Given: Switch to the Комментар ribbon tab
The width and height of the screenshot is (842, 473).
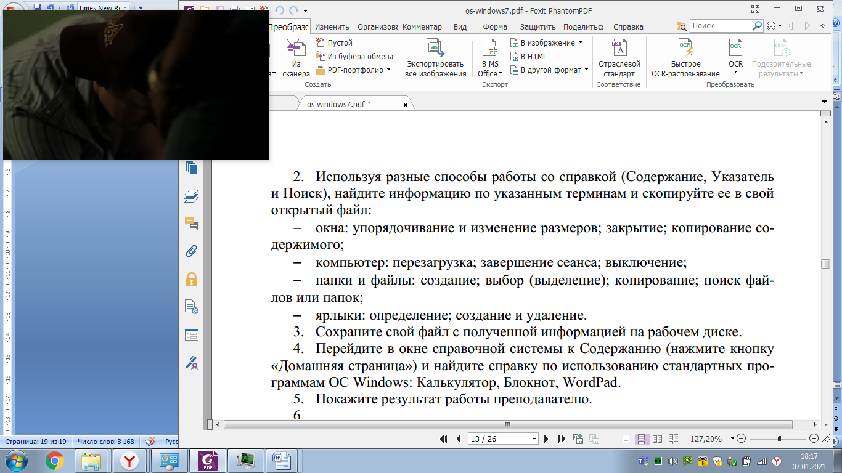Looking at the screenshot, I should pos(422,26).
